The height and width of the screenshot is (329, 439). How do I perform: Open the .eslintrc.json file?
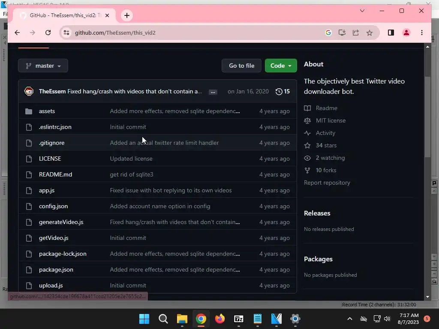(55, 127)
